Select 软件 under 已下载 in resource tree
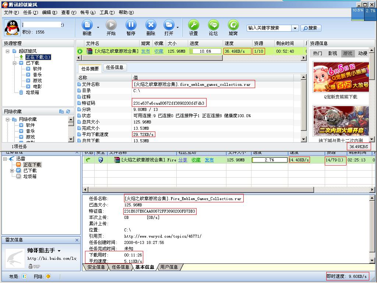The image size is (377, 283). tap(37, 69)
